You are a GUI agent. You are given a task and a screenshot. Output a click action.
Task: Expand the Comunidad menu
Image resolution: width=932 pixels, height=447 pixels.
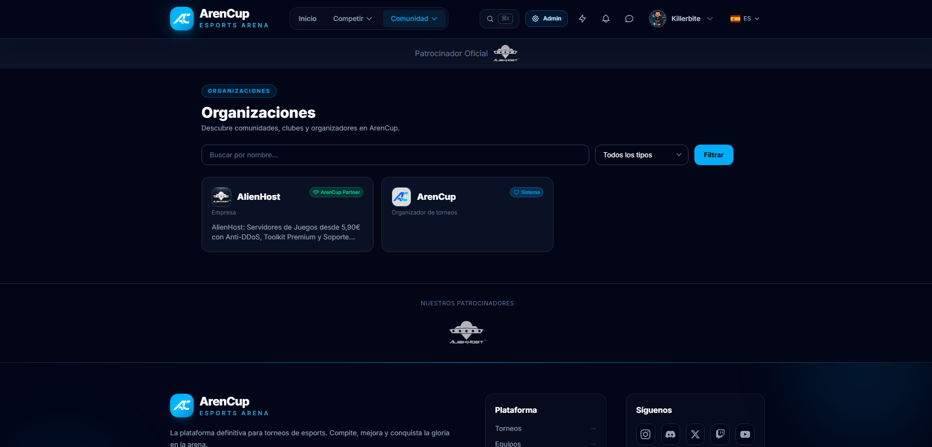point(414,19)
